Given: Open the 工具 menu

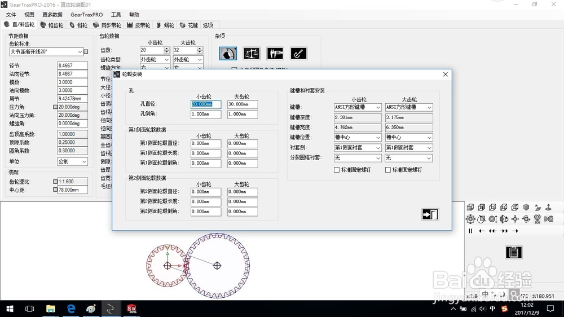Looking at the screenshot, I should pos(116,15).
